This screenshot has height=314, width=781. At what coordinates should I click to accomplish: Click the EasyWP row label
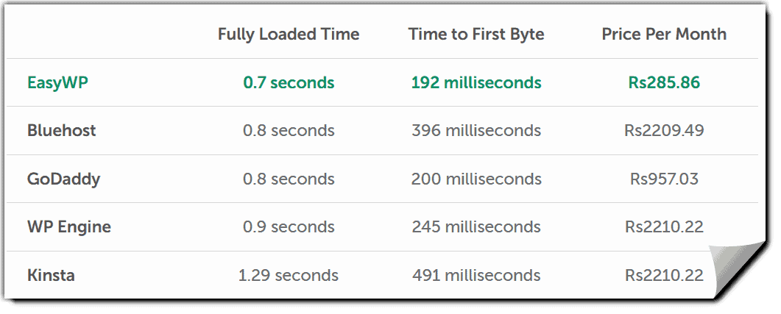(57, 82)
